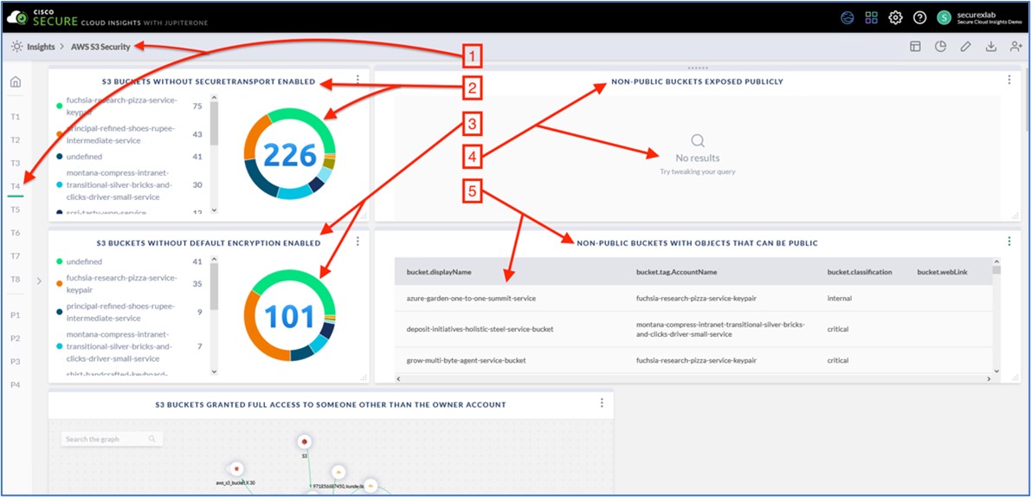Click the magnifier in Search the graph
Viewport: 1031px width, 497px height.
tap(152, 439)
